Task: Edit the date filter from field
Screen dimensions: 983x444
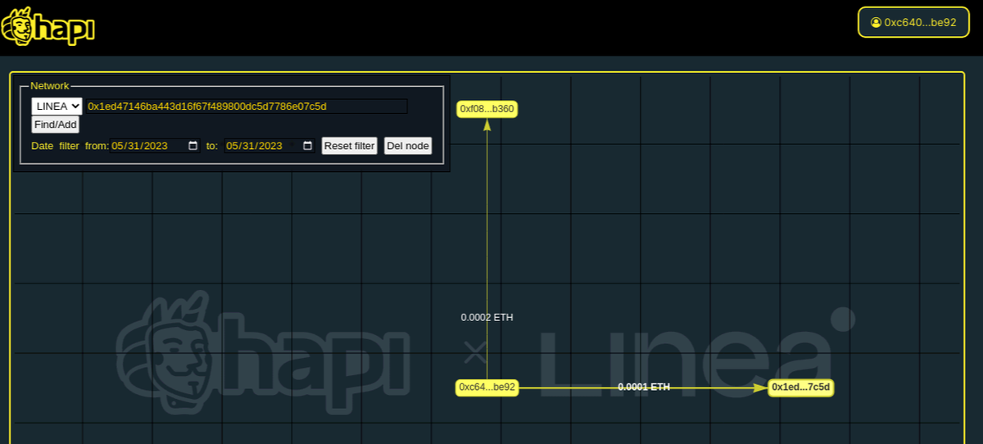Action: [x=156, y=146]
